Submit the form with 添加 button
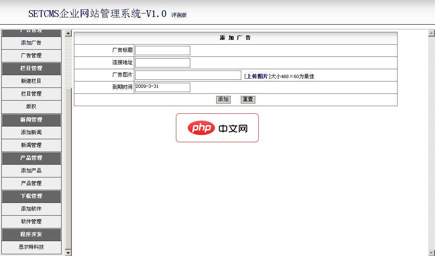 pyautogui.click(x=223, y=100)
